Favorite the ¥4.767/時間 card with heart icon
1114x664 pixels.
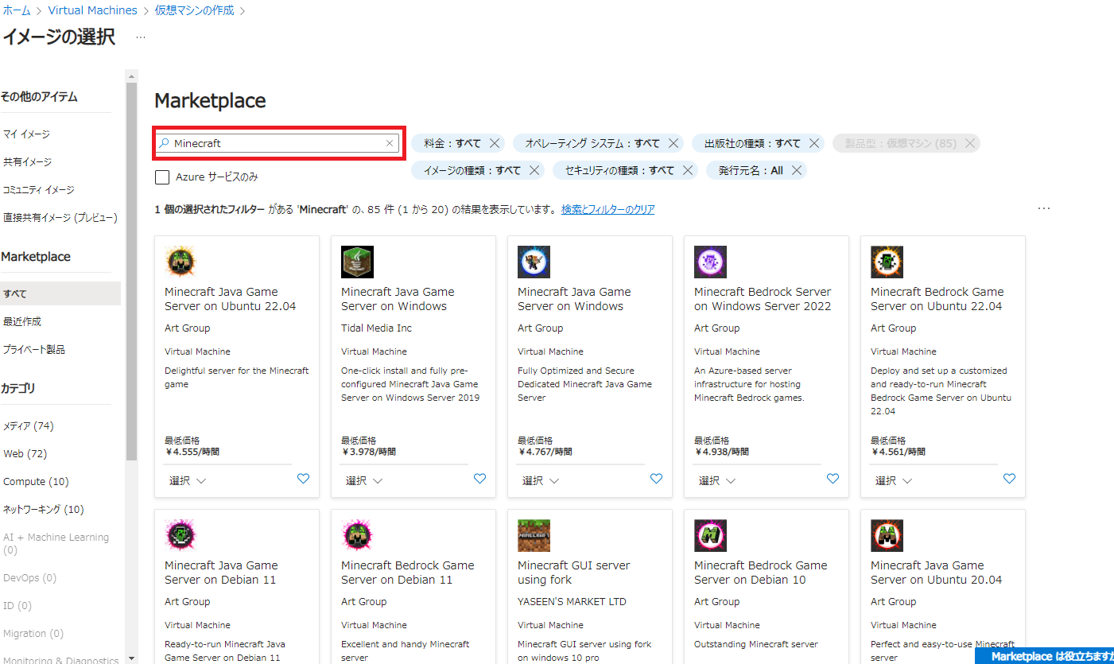656,479
